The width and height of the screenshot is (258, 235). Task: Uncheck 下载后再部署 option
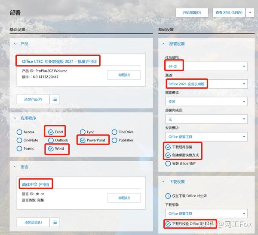tap(168, 147)
